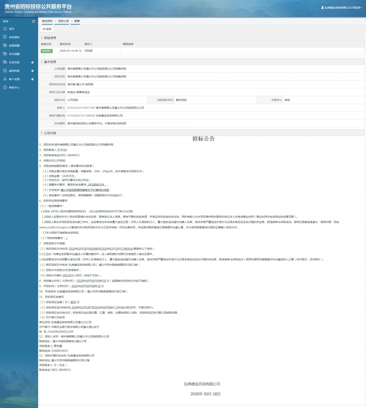Viewport: 366px width, 408px height.
Task: Click the home icon beside 首页
Action: [5, 29]
